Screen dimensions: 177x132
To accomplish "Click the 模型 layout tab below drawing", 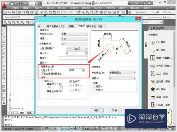I will pos(22,113).
